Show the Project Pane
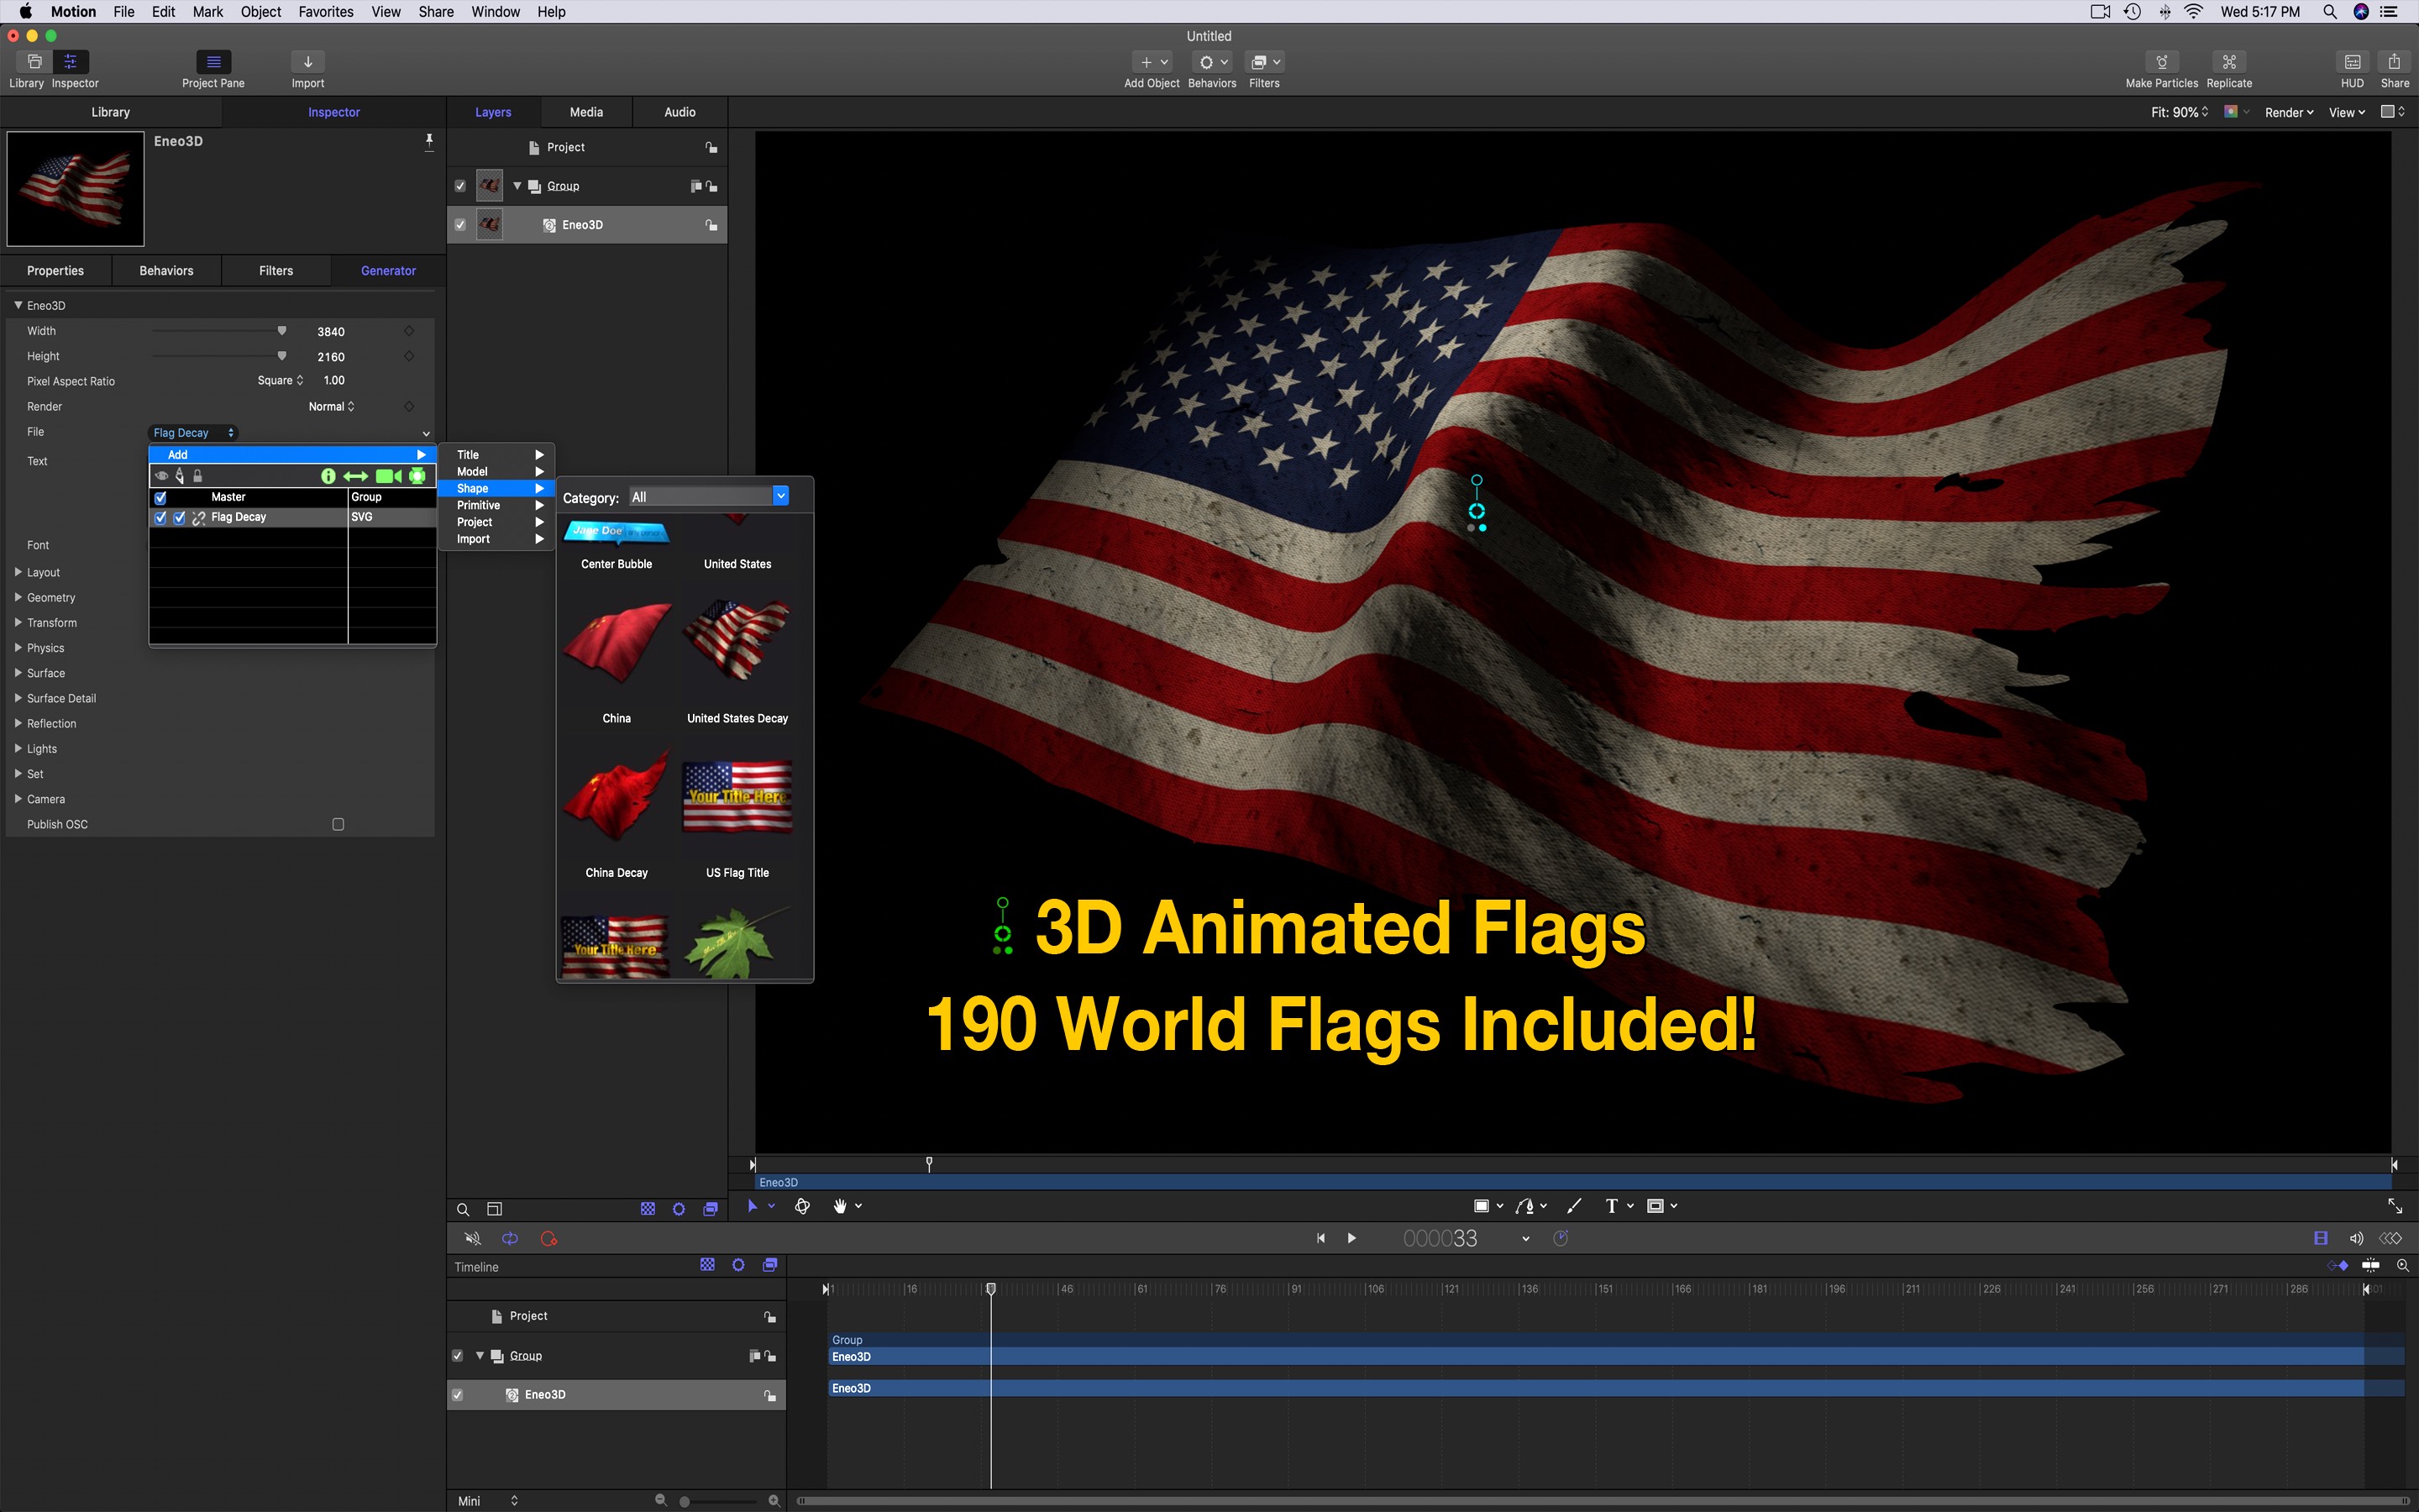Screen dimensions: 2419x1512 (x=213, y=62)
